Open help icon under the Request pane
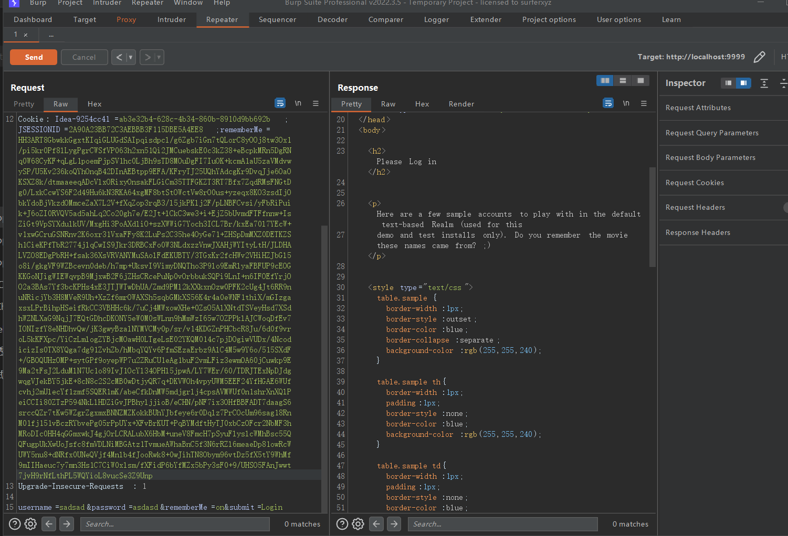788x536 pixels. 15,523
